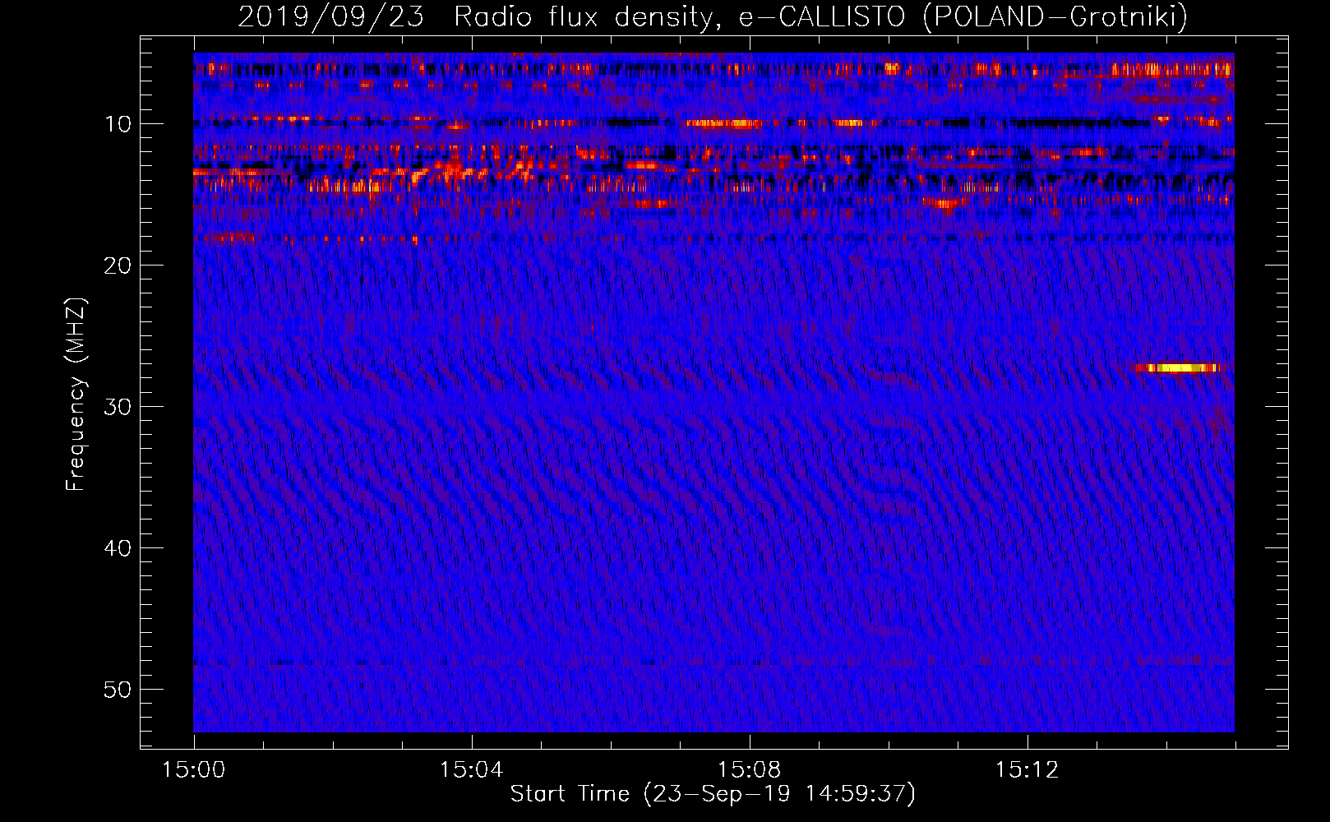
Task: Click the 50 MHz frequency tick label
Action: (118, 690)
